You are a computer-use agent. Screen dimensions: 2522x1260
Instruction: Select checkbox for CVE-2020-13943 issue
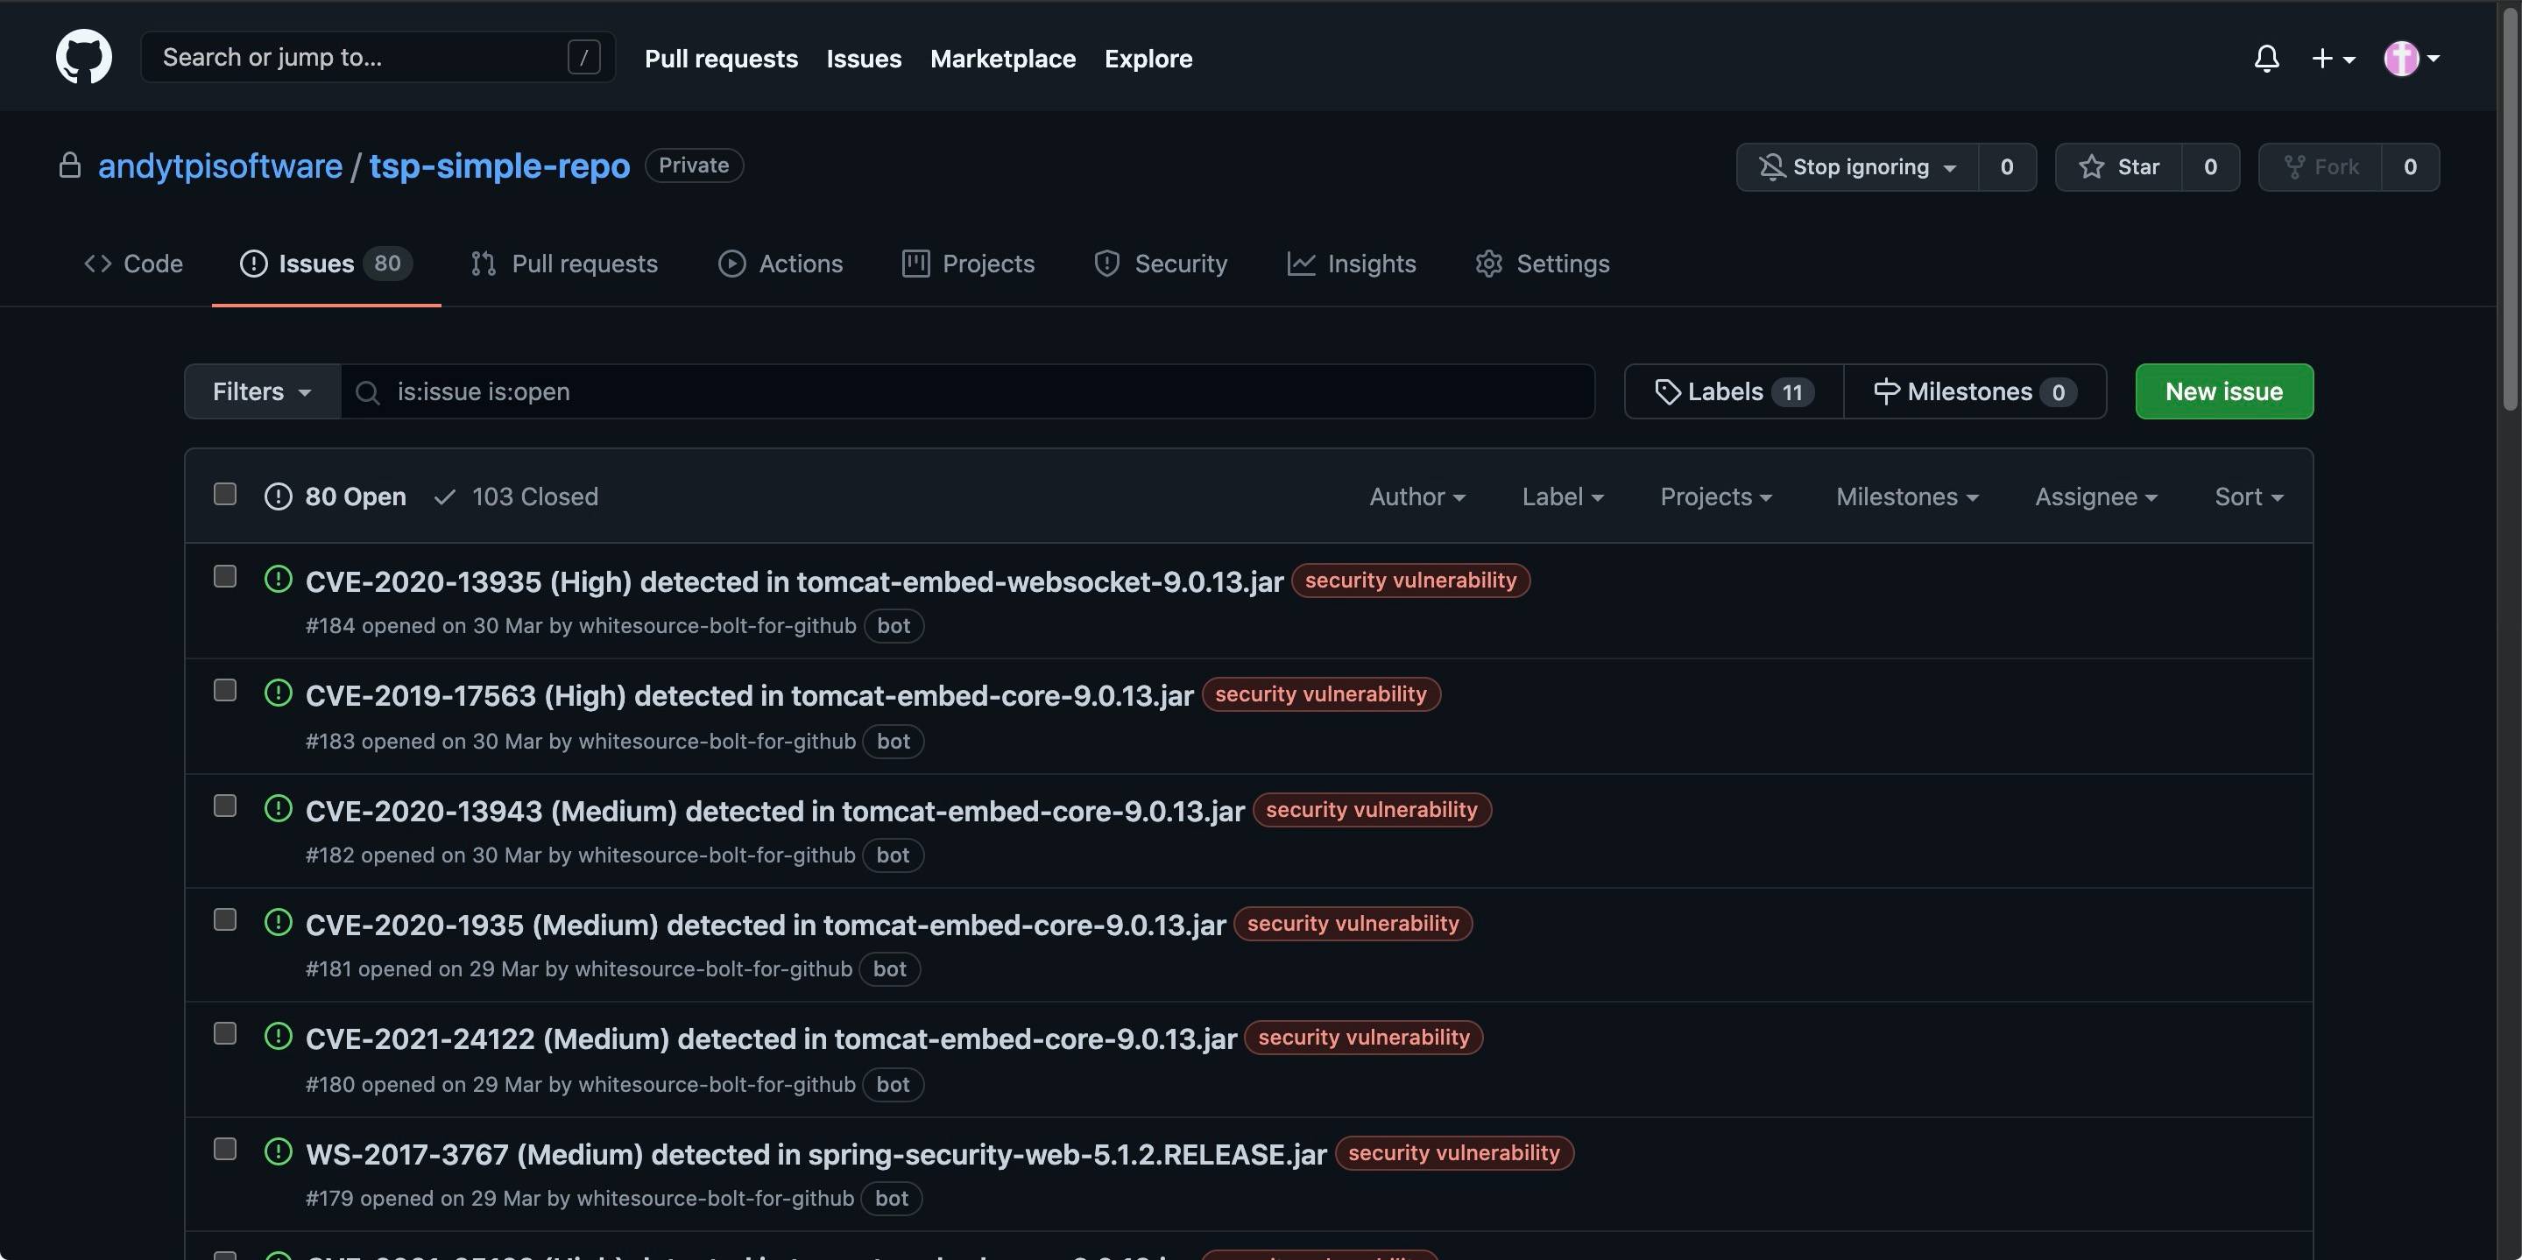pos(225,805)
